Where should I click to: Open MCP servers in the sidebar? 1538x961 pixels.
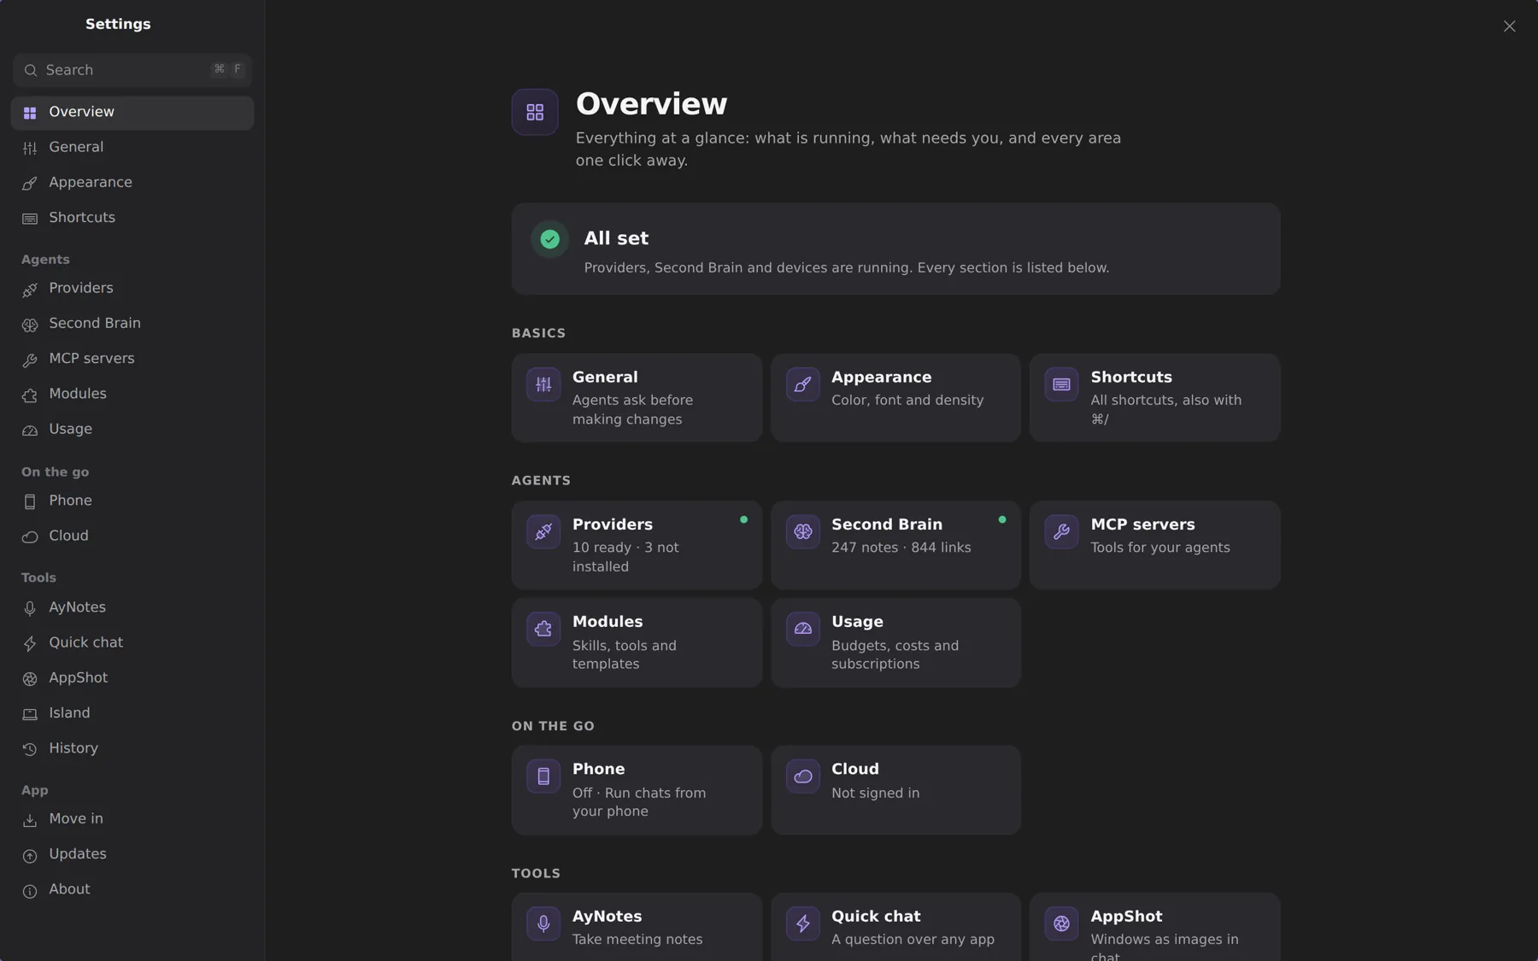132,359
